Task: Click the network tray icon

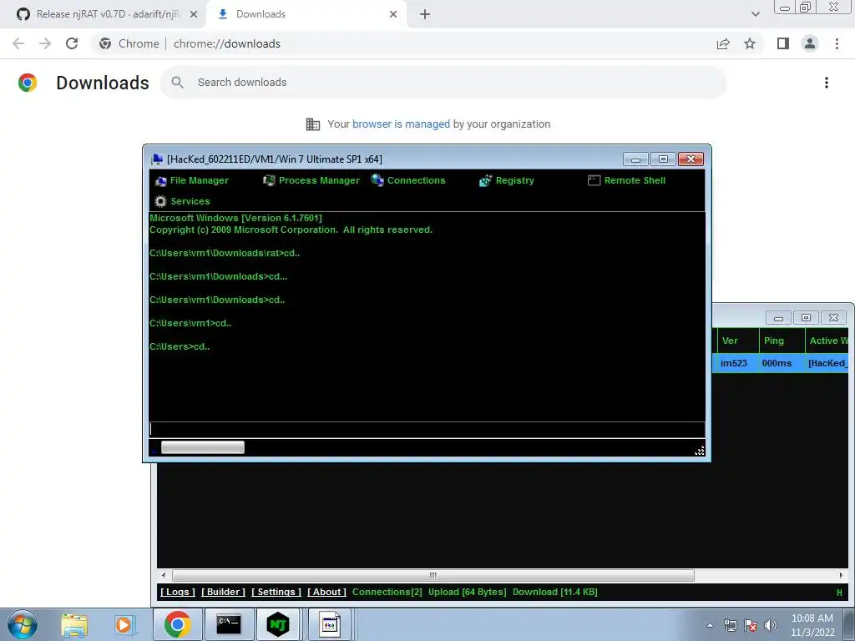Action: pos(730,625)
